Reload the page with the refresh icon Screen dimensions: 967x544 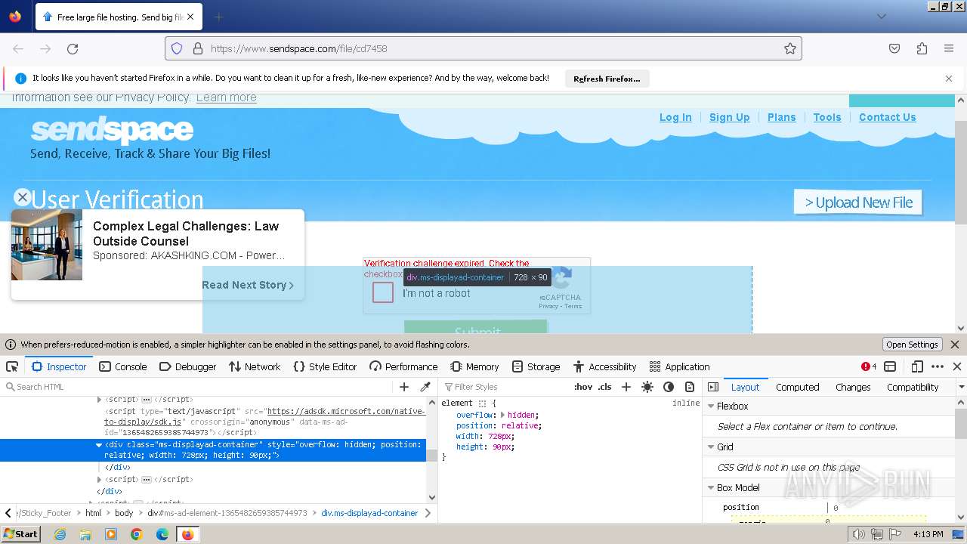[73, 48]
